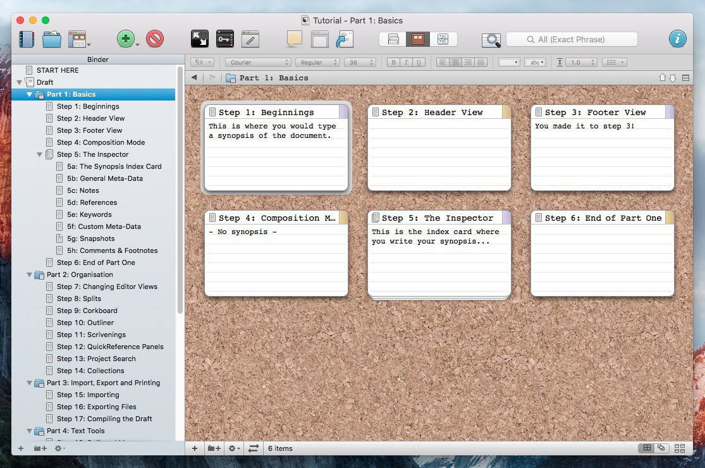Click the yellow Comment note icon
The image size is (705, 468).
pos(295,39)
